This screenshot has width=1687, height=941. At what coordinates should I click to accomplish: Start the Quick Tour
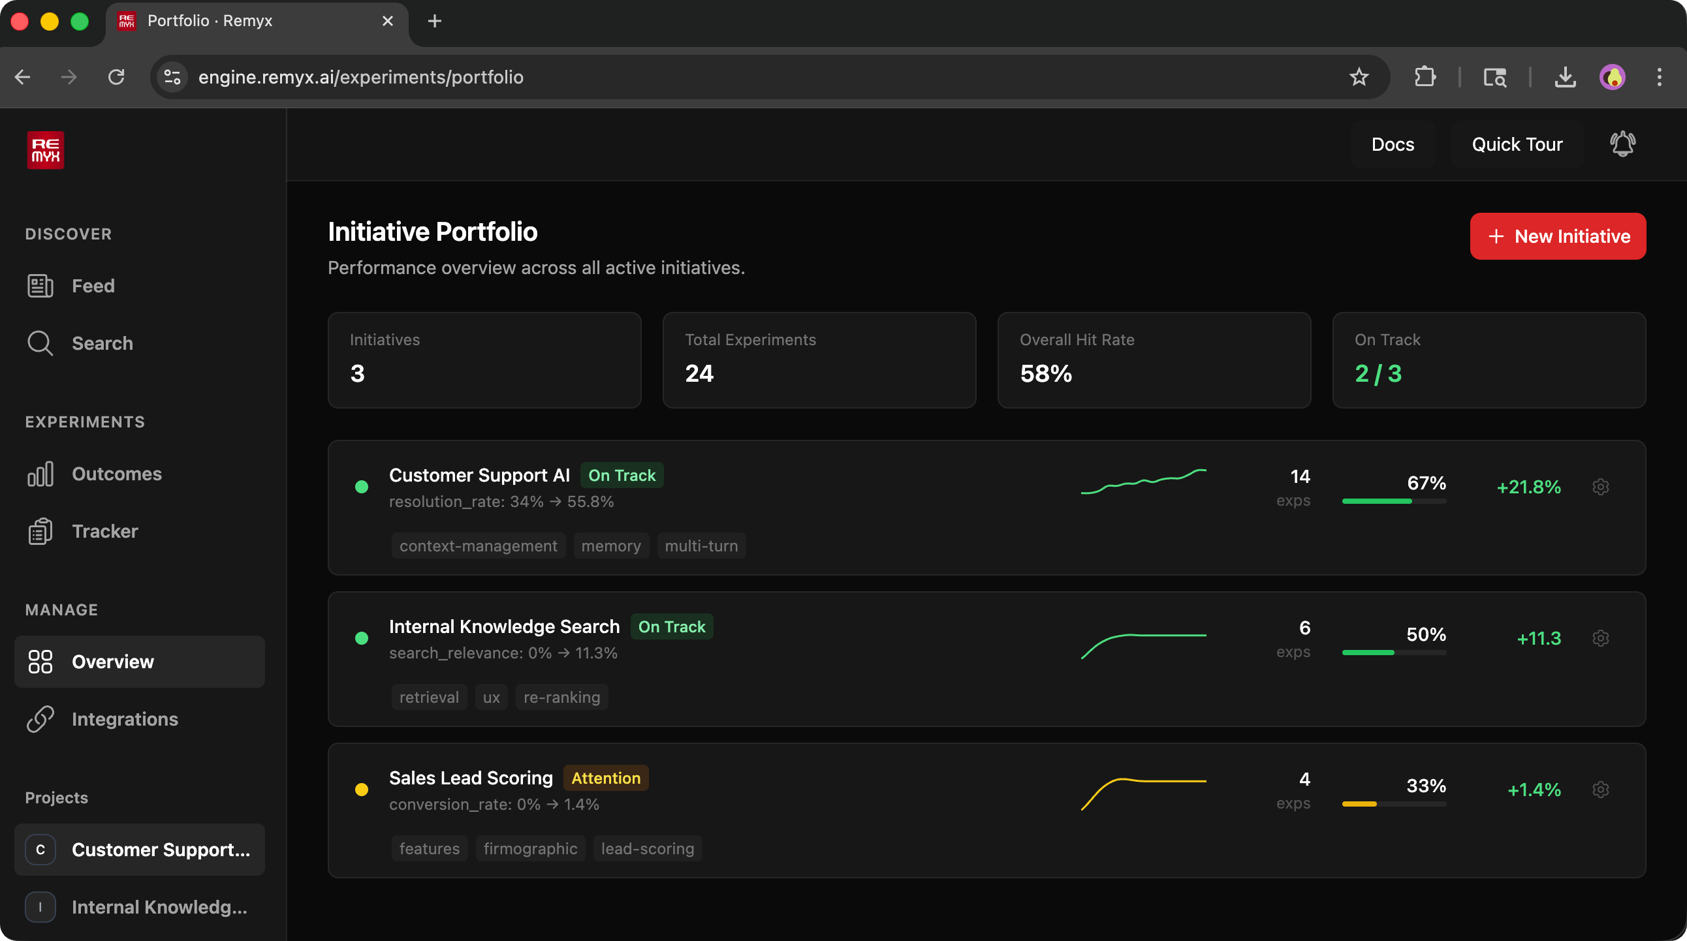point(1517,144)
